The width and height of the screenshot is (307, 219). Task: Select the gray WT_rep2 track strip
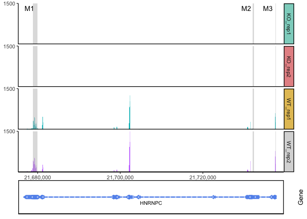click(x=288, y=151)
